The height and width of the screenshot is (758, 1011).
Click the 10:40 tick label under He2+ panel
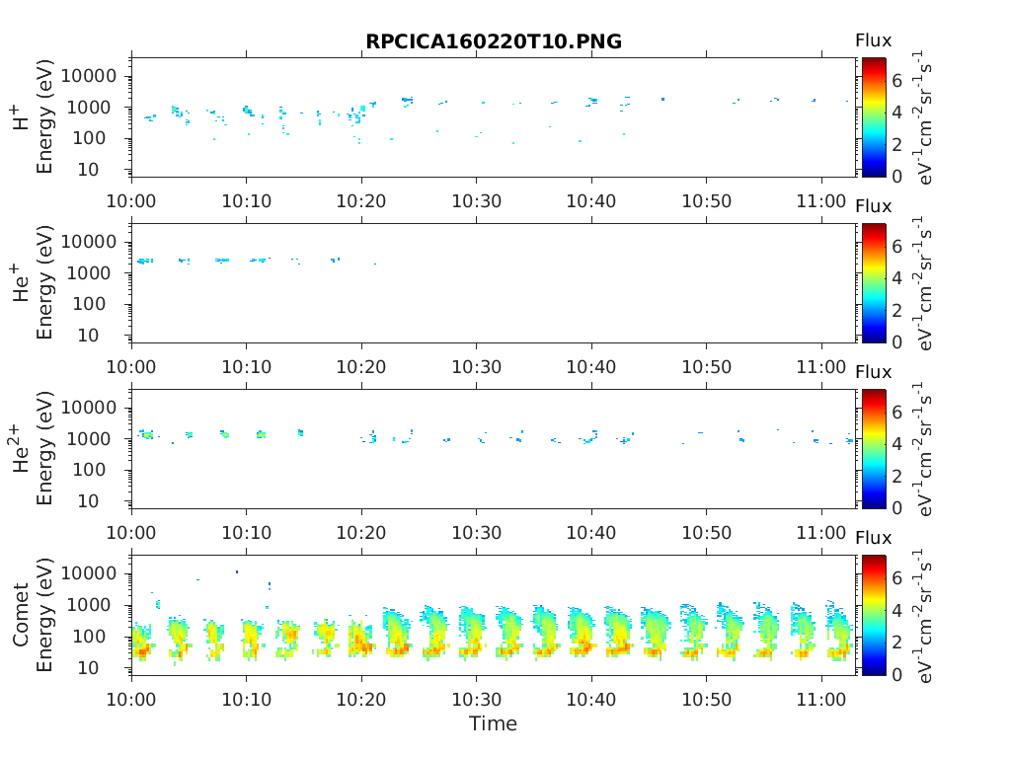[x=591, y=533]
